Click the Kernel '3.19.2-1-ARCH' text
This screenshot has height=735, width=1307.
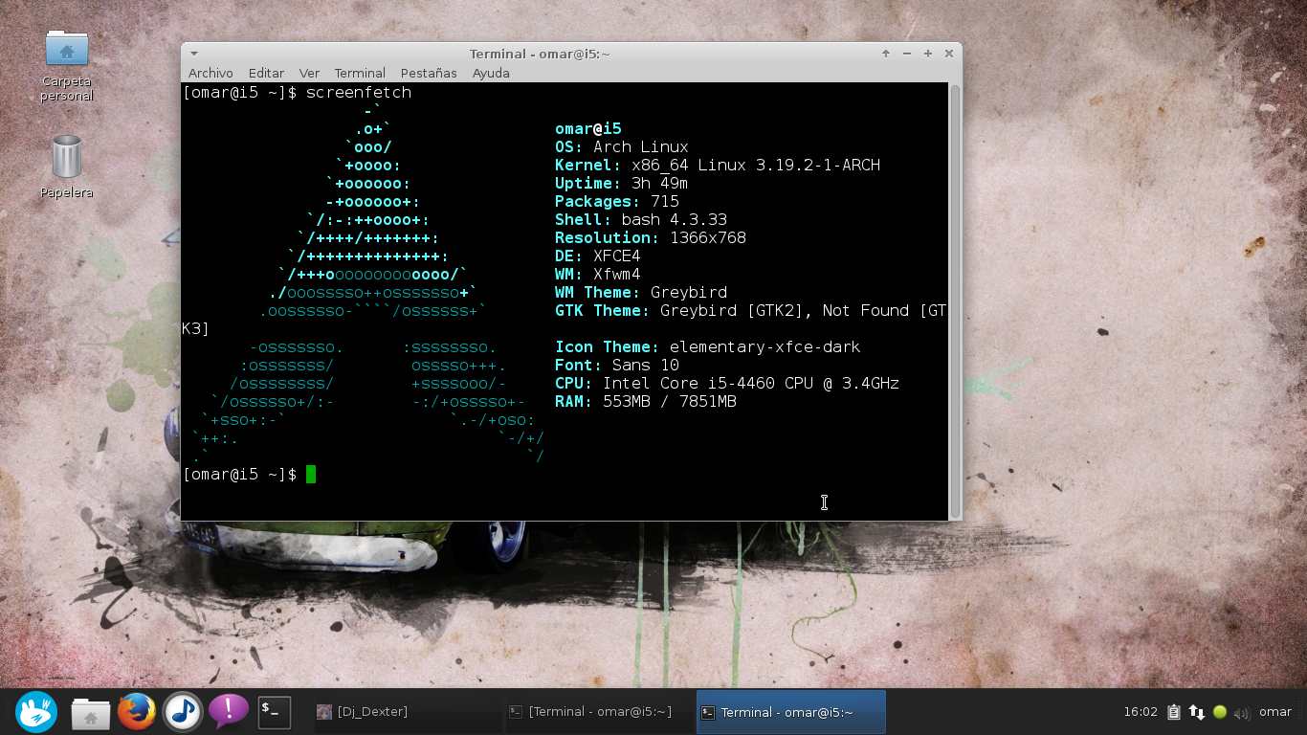pos(818,166)
